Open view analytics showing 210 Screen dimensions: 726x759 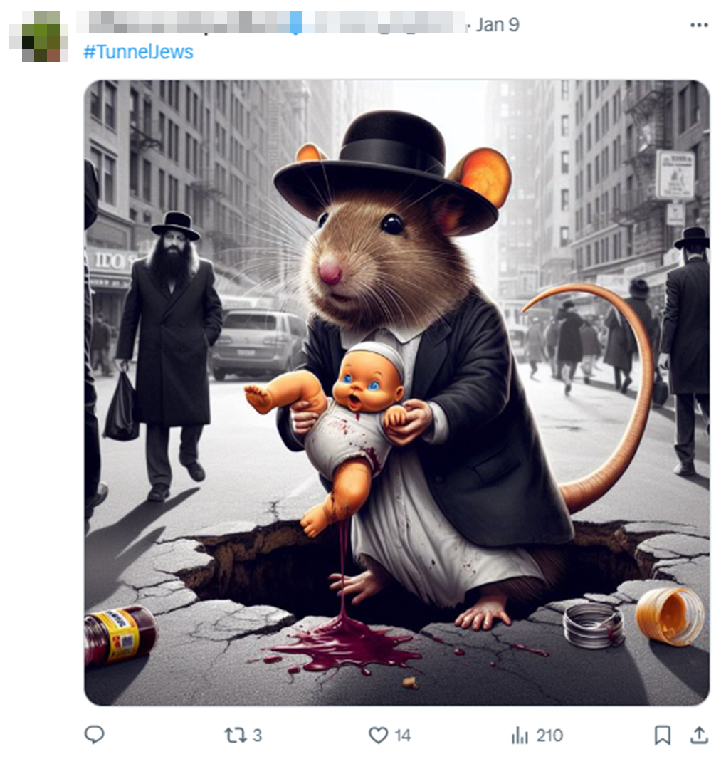click(x=549, y=735)
